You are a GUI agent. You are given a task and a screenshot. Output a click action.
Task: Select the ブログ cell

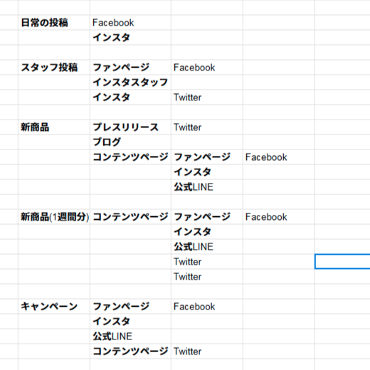point(130,142)
